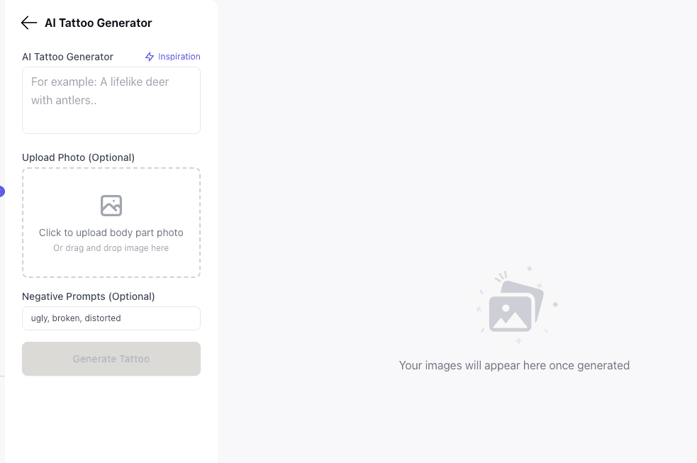Click the blue side handle on the left edge
This screenshot has height=463, width=697.
[2, 191]
